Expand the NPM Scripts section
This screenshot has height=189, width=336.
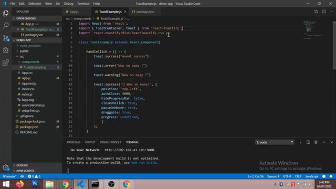click(37, 171)
